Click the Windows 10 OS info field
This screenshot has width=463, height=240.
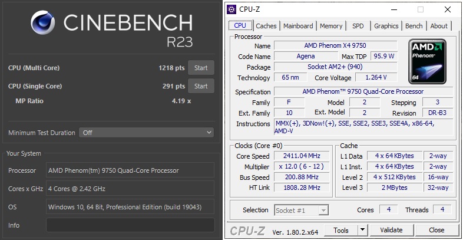click(x=130, y=207)
